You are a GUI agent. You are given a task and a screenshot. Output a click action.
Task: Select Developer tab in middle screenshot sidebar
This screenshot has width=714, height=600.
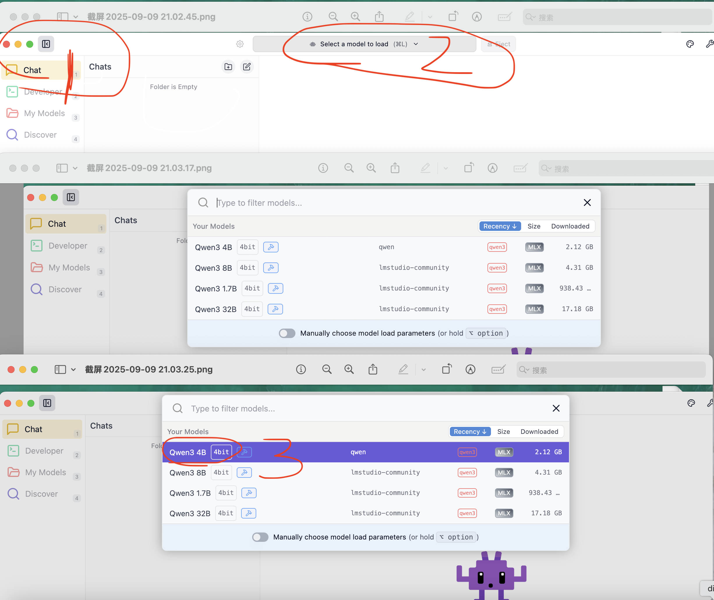tap(66, 246)
